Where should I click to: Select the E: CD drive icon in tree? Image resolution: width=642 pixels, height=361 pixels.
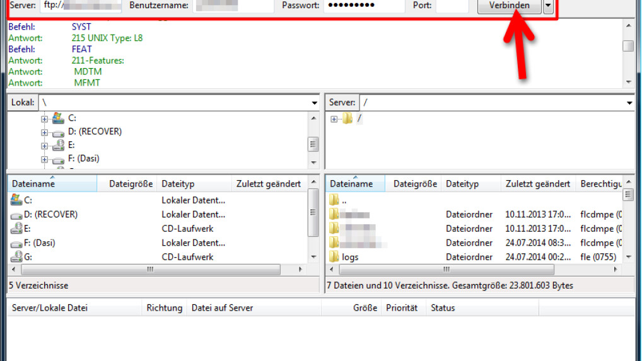[58, 145]
